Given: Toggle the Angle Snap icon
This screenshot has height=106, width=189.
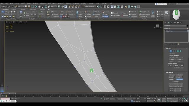Looking at the screenshot, I should (73, 6).
